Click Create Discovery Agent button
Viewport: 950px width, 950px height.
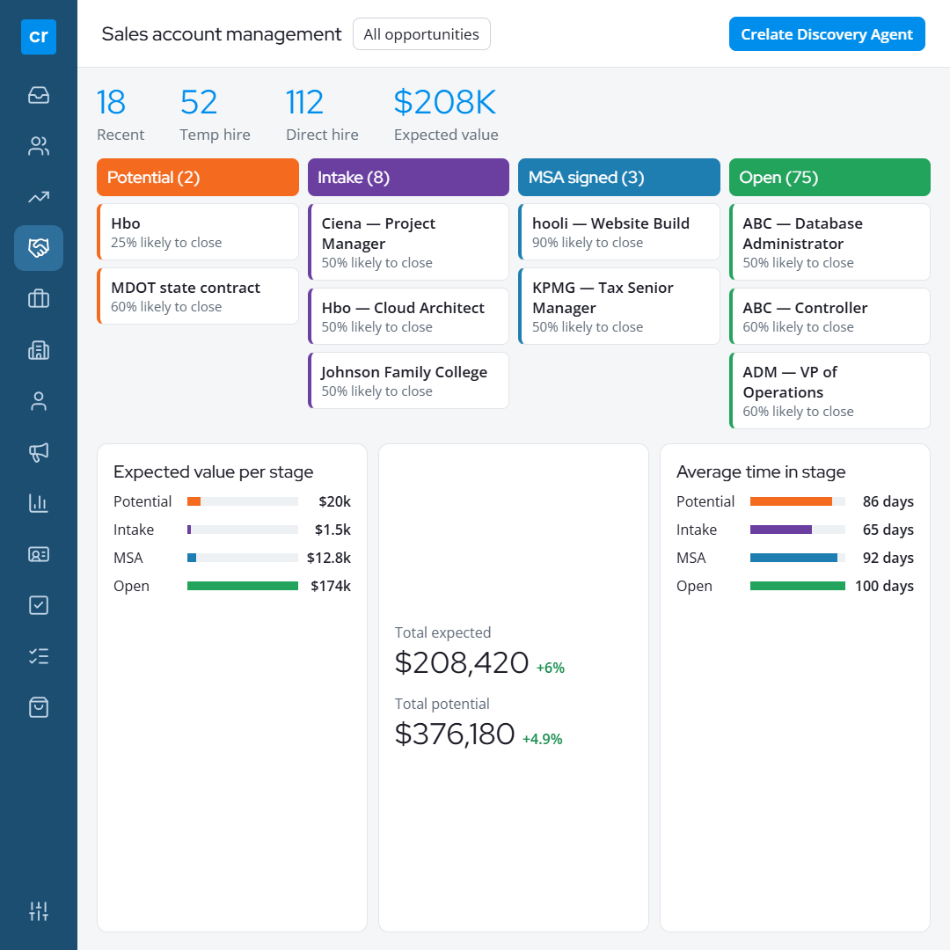(x=826, y=34)
